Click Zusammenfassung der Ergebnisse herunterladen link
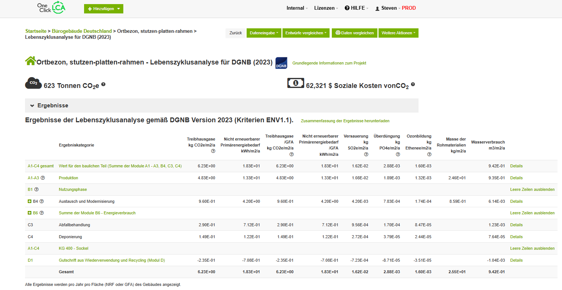The width and height of the screenshot is (562, 290). tap(345, 121)
